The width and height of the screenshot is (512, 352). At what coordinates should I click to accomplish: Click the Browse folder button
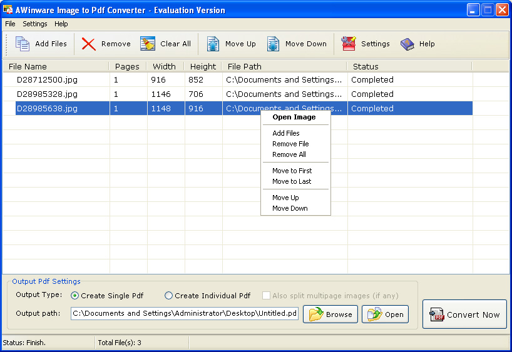330,314
